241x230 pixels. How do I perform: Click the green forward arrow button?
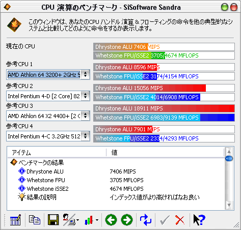coord(127,220)
